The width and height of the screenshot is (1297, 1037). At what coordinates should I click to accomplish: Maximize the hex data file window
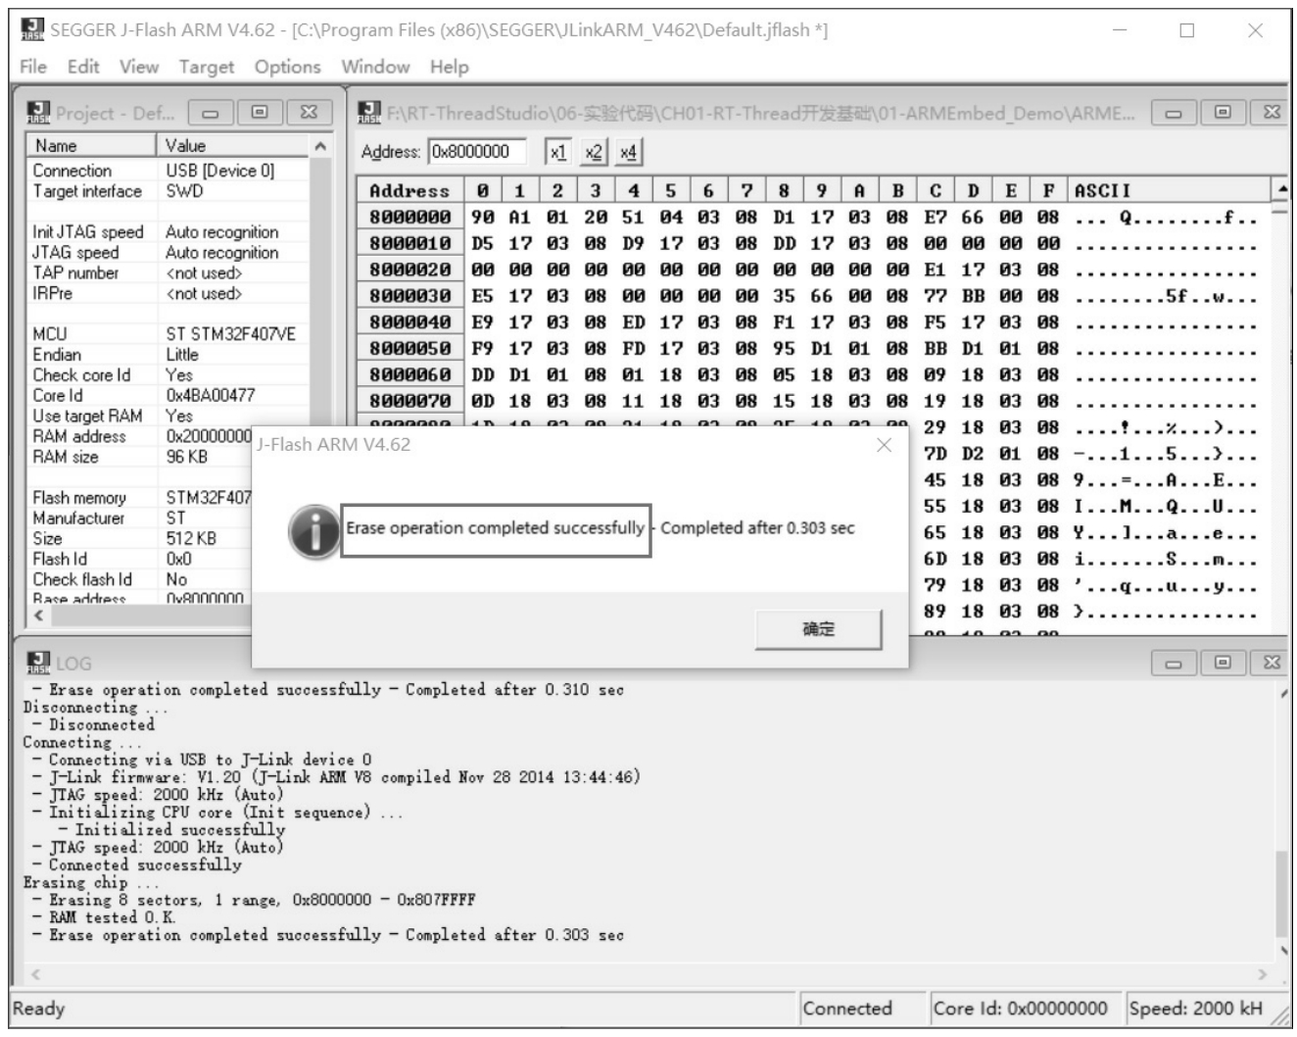point(1223,113)
